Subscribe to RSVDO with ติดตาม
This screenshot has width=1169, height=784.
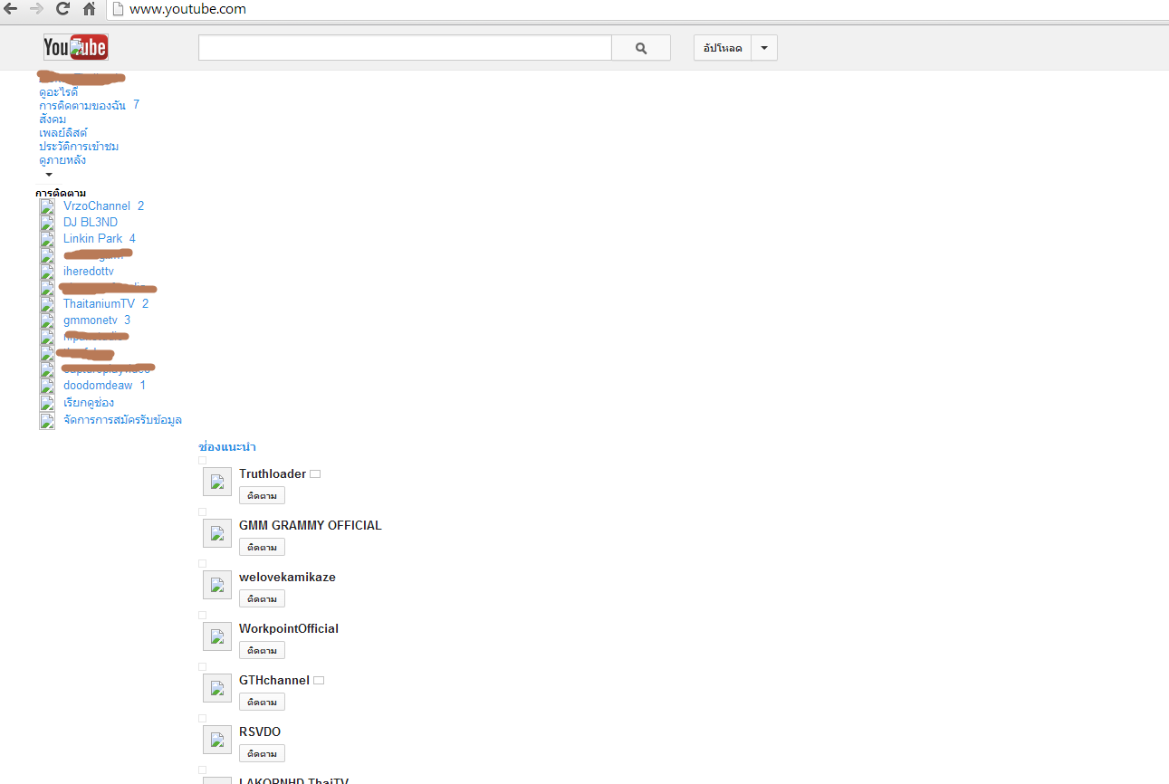(262, 753)
